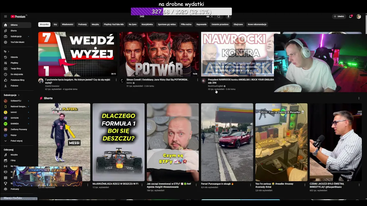Select the Podcasty filter chip
This screenshot has width=367, height=206.
(83, 24)
